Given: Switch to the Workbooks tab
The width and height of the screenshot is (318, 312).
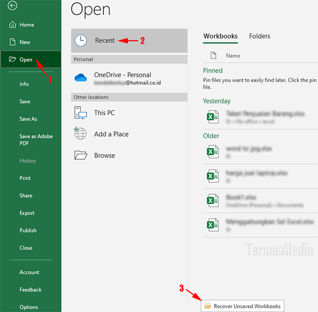Looking at the screenshot, I should [221, 36].
